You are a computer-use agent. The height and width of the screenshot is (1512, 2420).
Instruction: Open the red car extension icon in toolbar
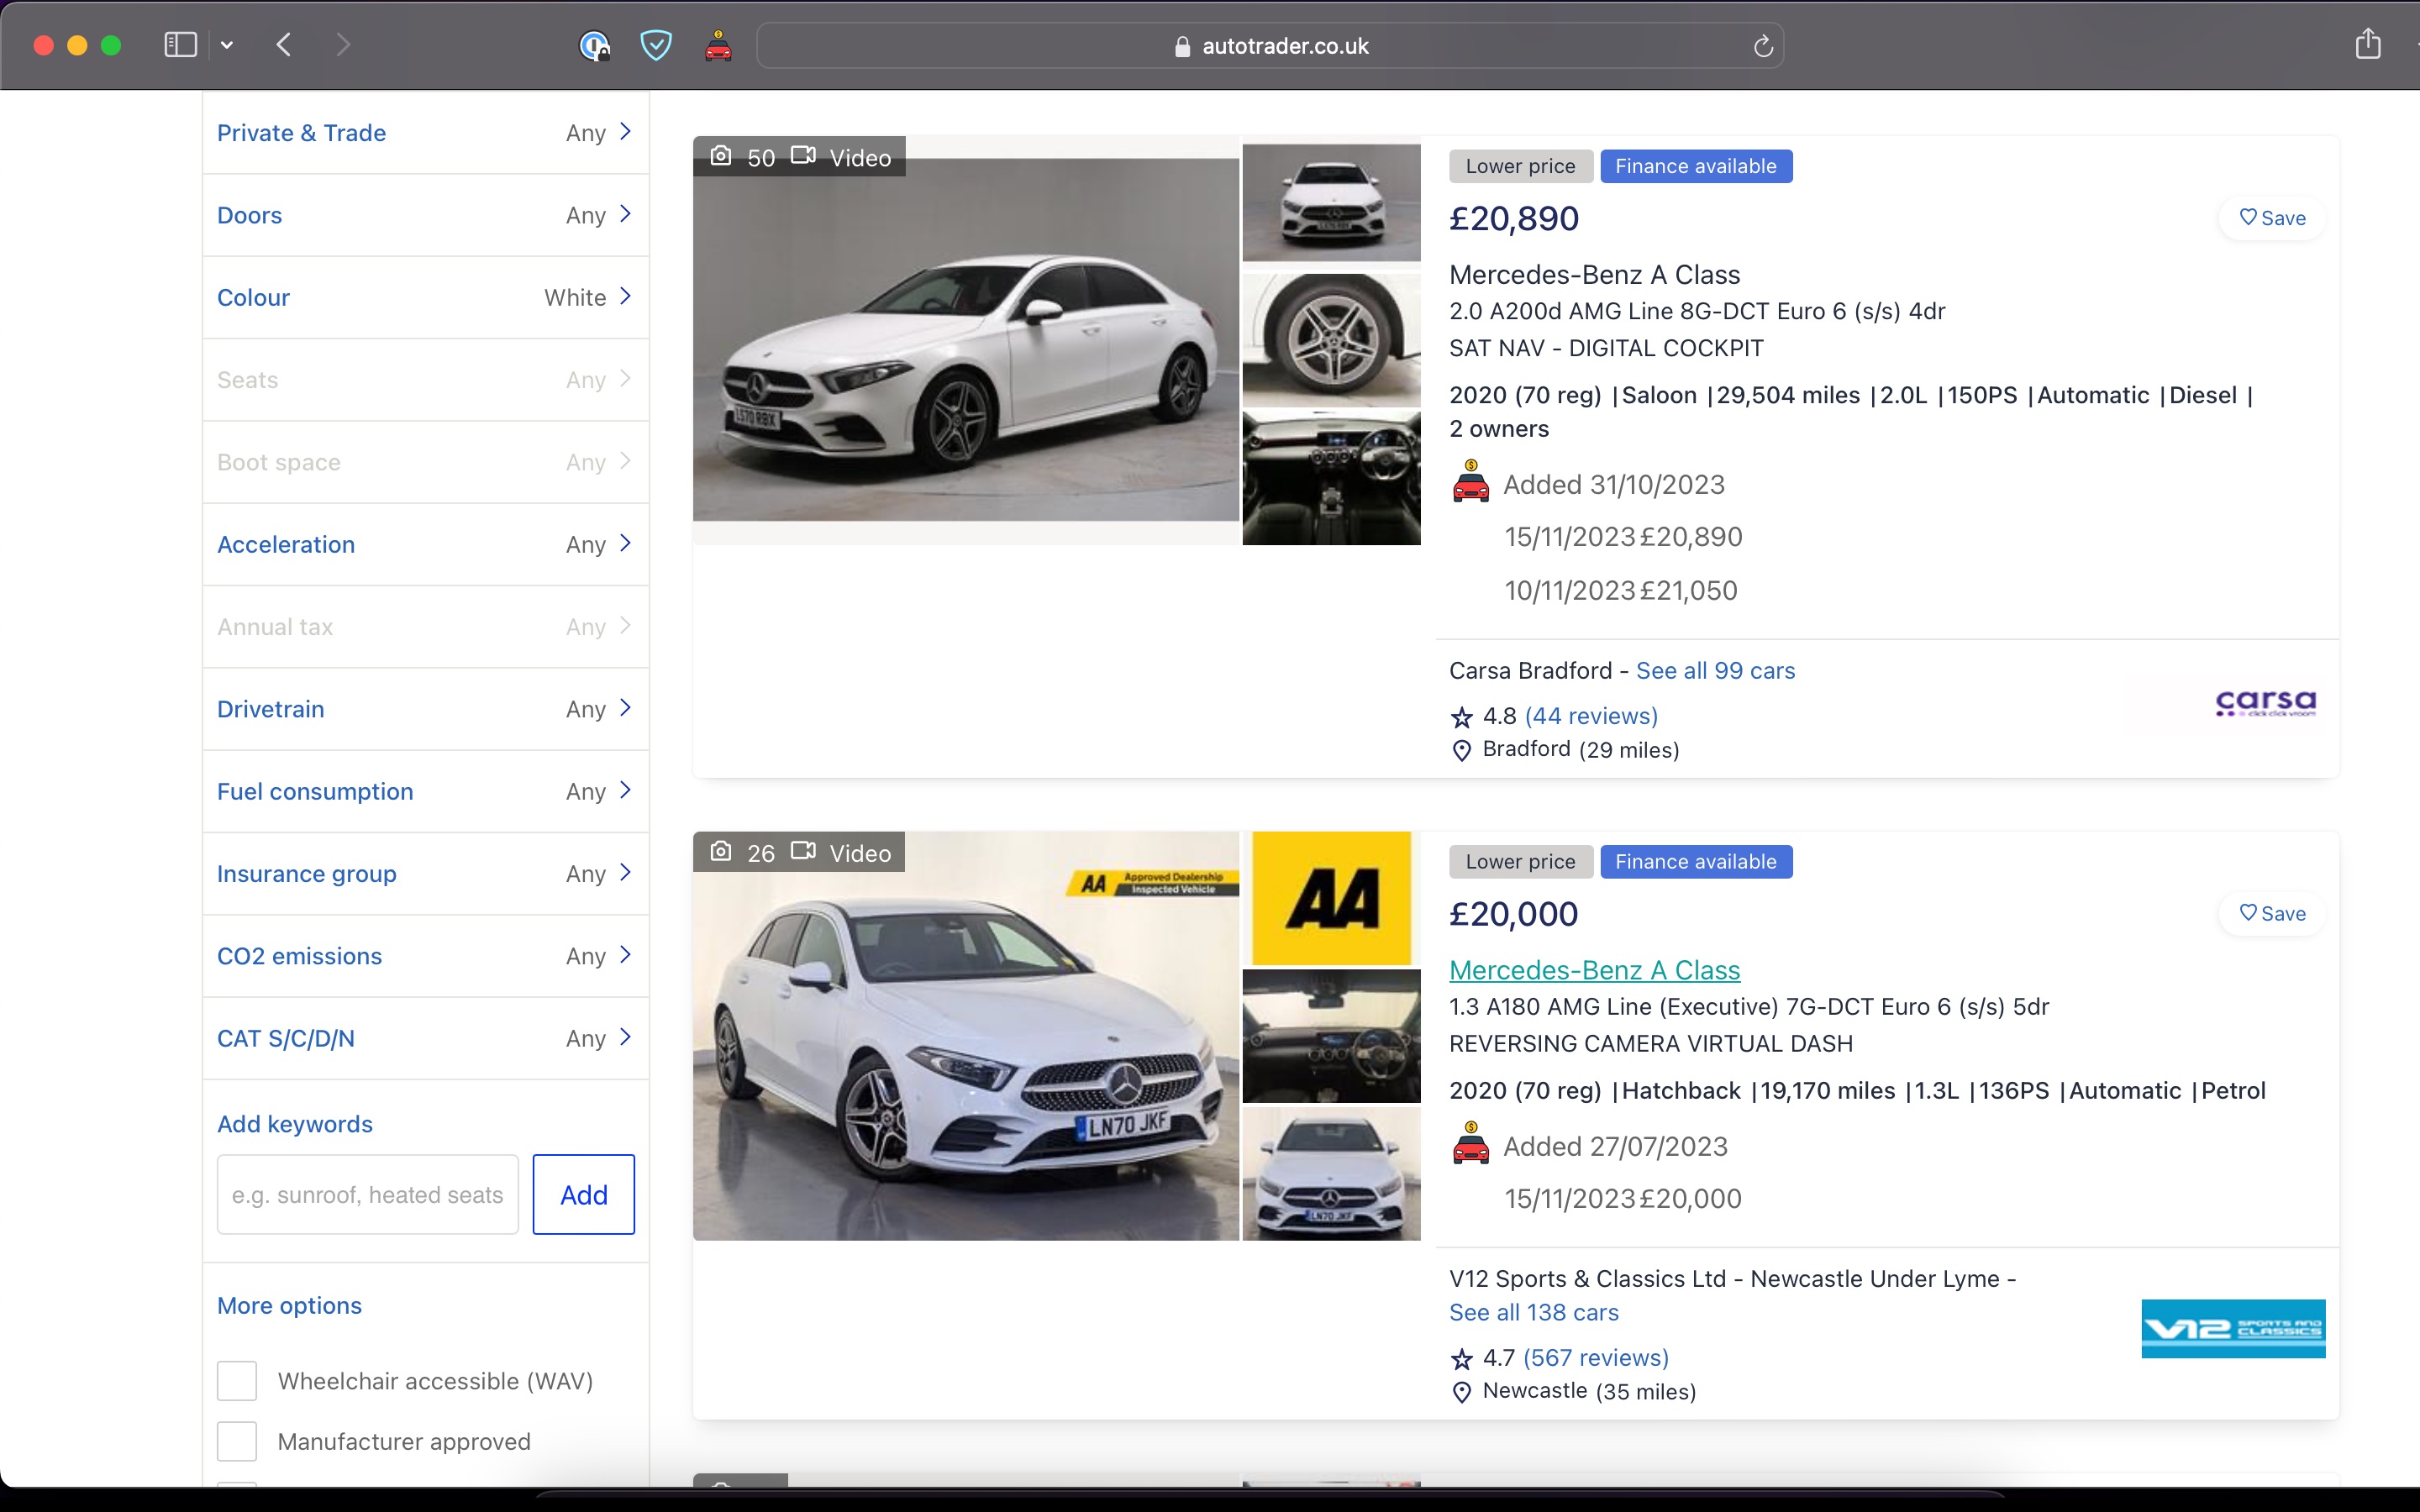pyautogui.click(x=718, y=46)
